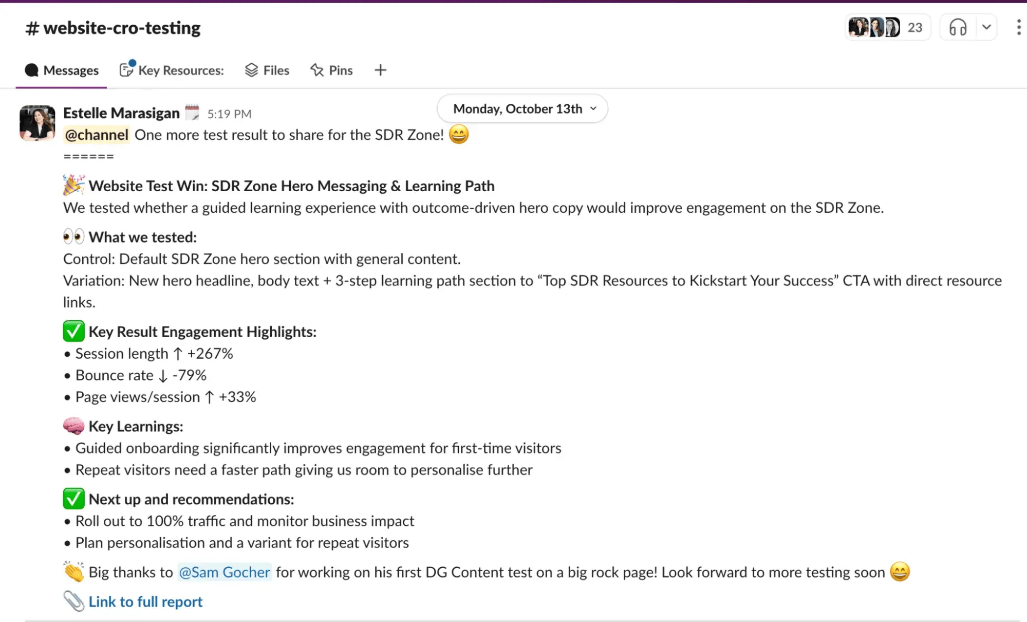Viewport: 1027px width, 622px height.
Task: Click the Key Resources note icon
Action: coord(126,70)
